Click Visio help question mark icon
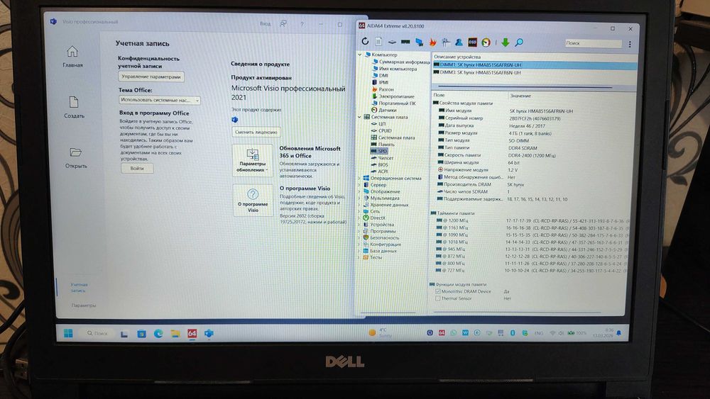 click(302, 24)
